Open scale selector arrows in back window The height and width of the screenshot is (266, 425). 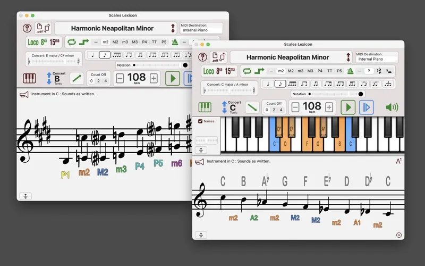point(173,28)
